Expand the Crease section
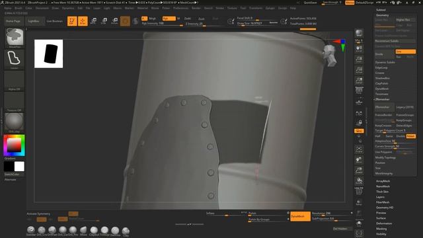 click(379, 73)
